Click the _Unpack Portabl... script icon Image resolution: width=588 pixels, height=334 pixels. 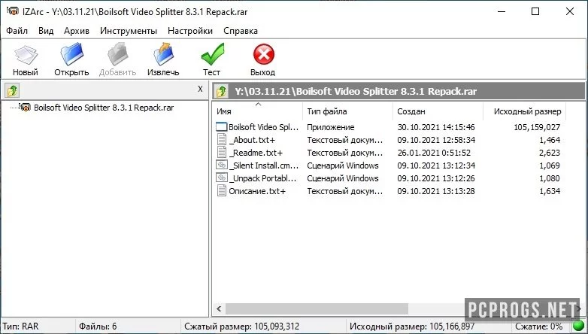pos(222,178)
